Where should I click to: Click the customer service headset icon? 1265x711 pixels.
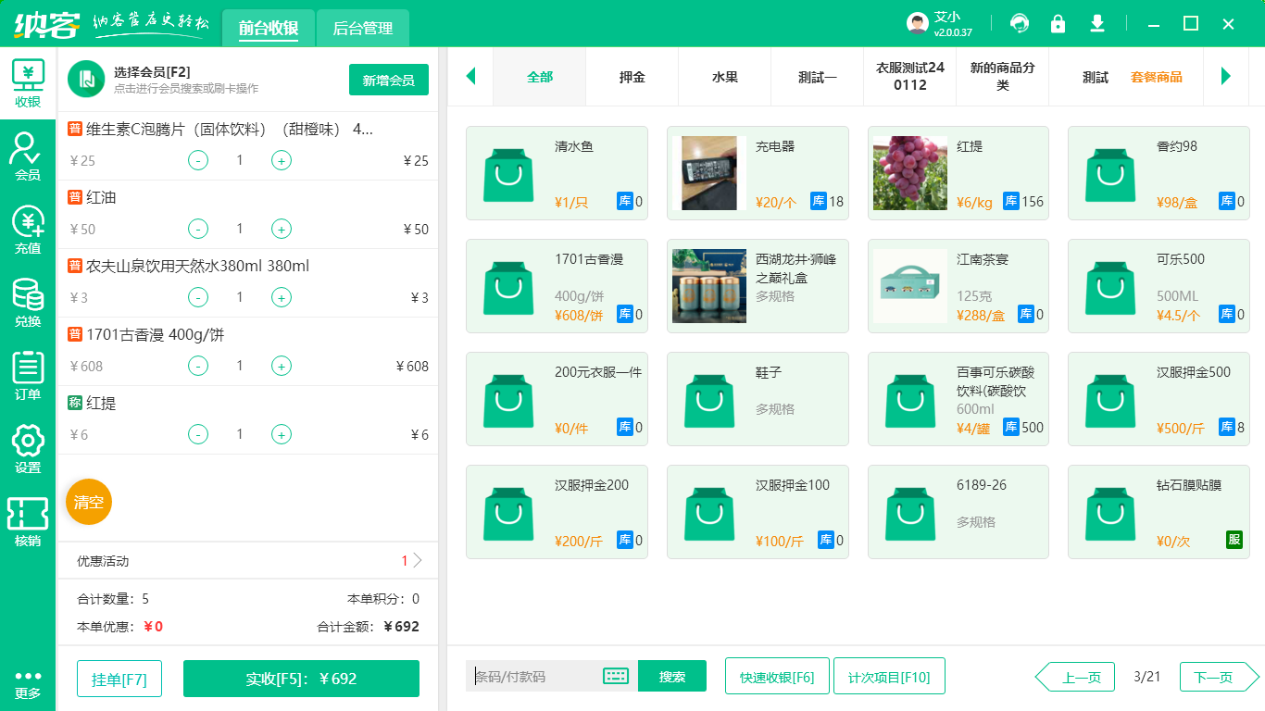1020,24
